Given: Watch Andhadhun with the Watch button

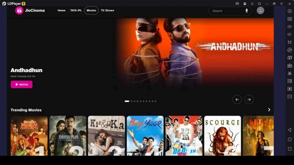Looking at the screenshot, I should (x=21, y=84).
